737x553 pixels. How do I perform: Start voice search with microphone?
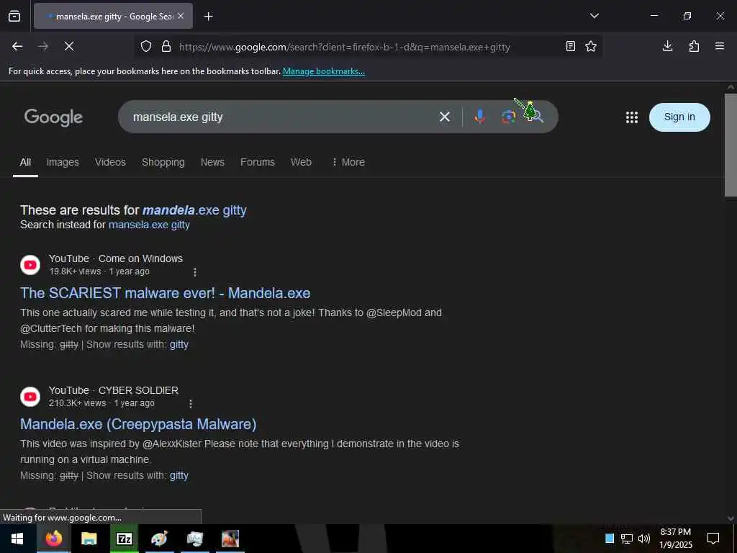coord(479,117)
